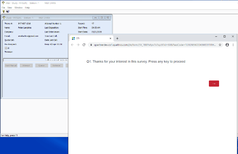Click the context help cursor icon
Viewport: 238px width, 154px height.
8,11
